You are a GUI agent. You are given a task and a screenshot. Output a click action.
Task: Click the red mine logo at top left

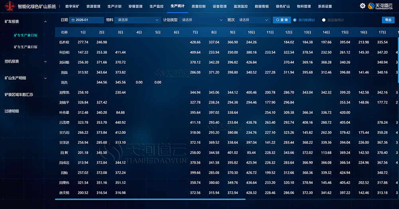pyautogui.click(x=10, y=6)
